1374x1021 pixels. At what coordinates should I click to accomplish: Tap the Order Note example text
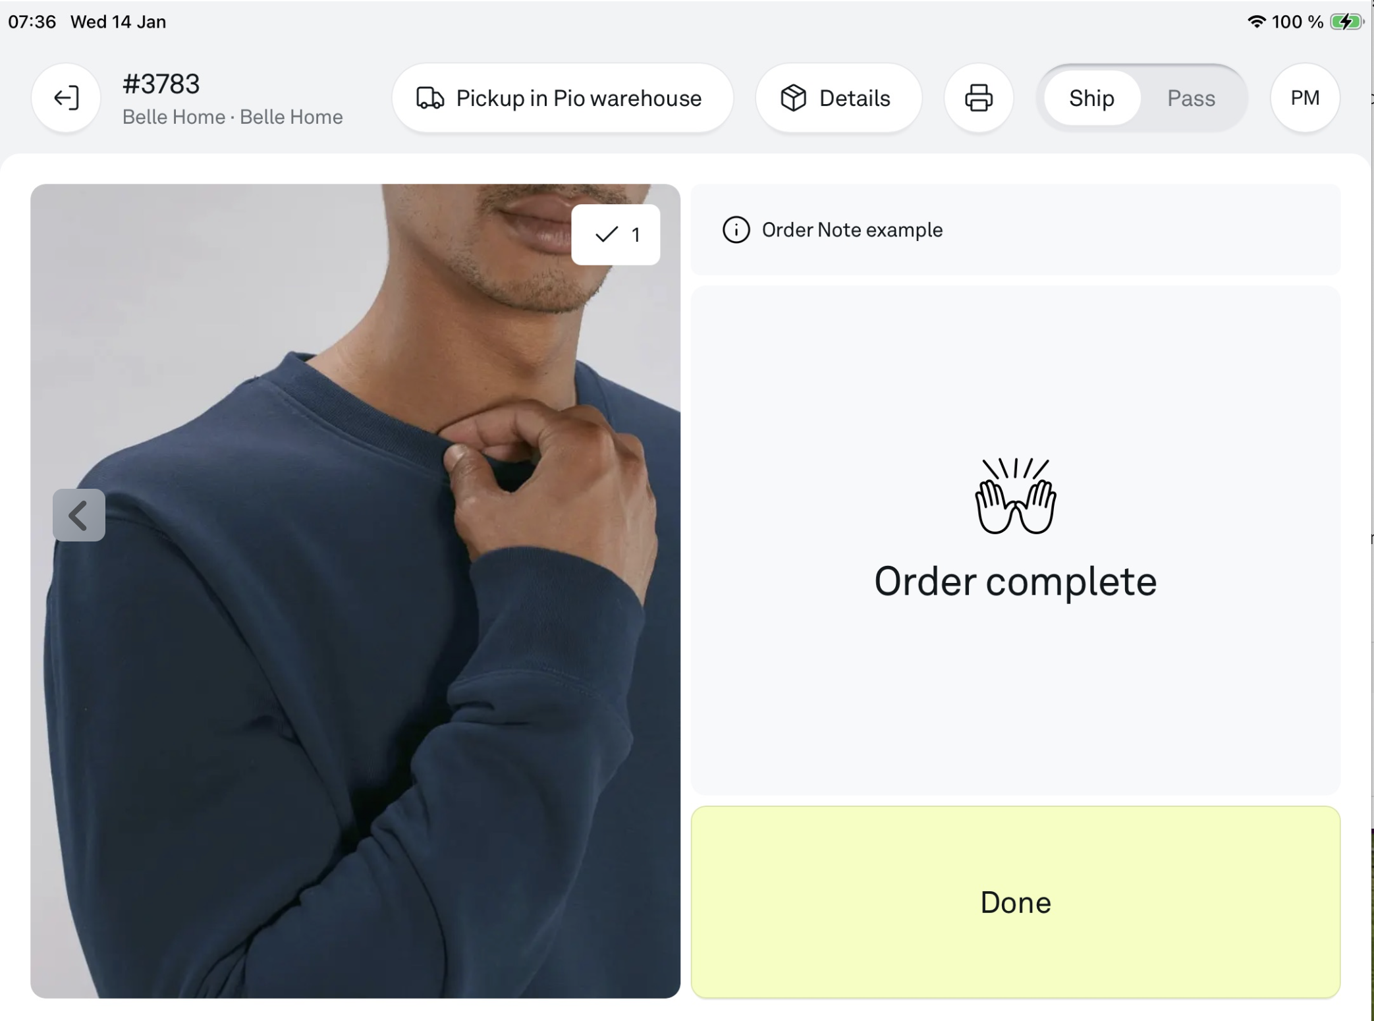point(852,230)
